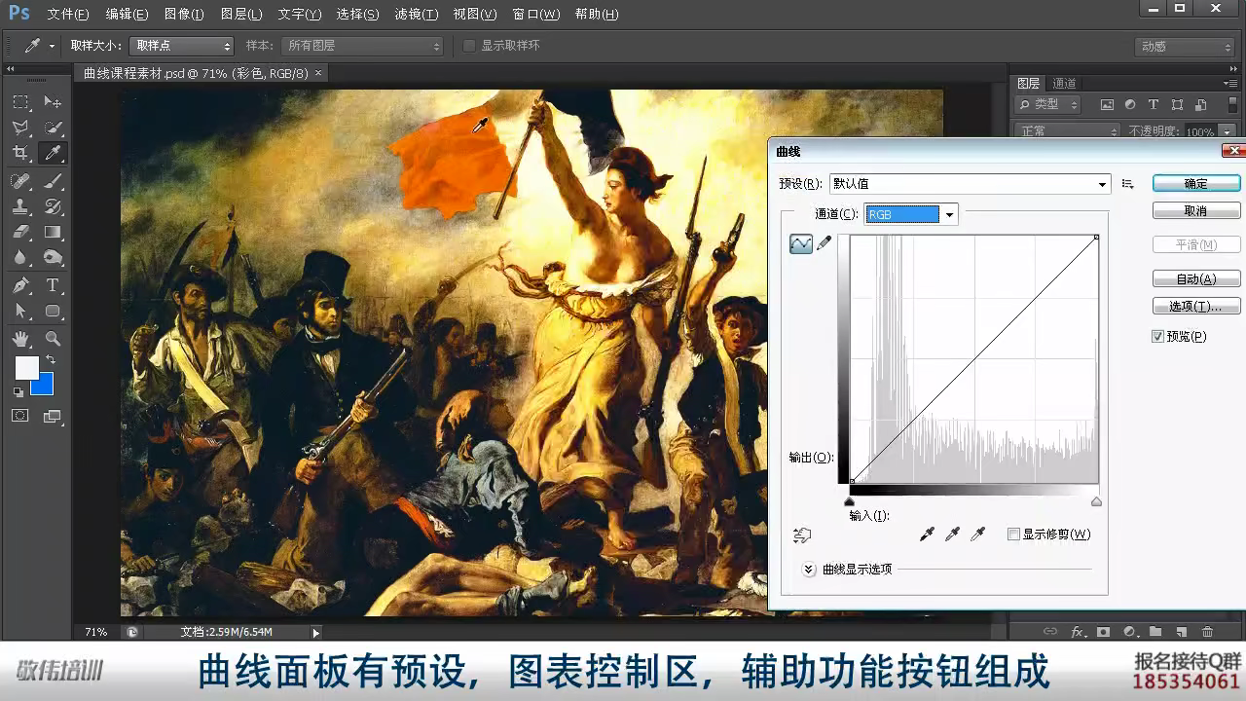Open the 取样大小 sample size dropdown
The width and height of the screenshot is (1246, 701).
tap(182, 46)
